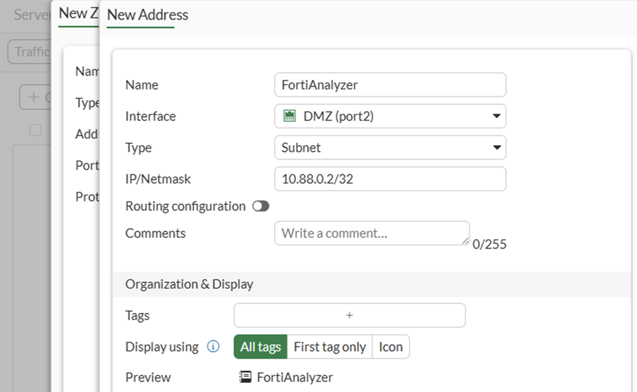Click the address icon in the Preview row
The image size is (637, 392).
click(245, 377)
